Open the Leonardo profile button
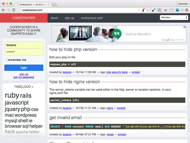190x143 pixels. click(183, 4)
